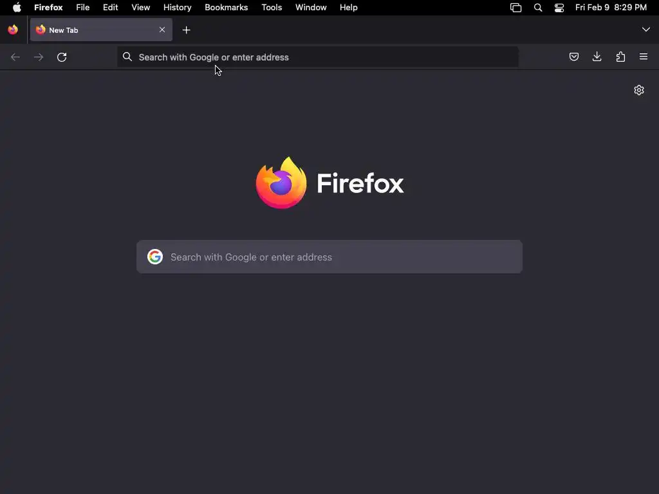Go back one page
The image size is (659, 494).
[x=15, y=57]
